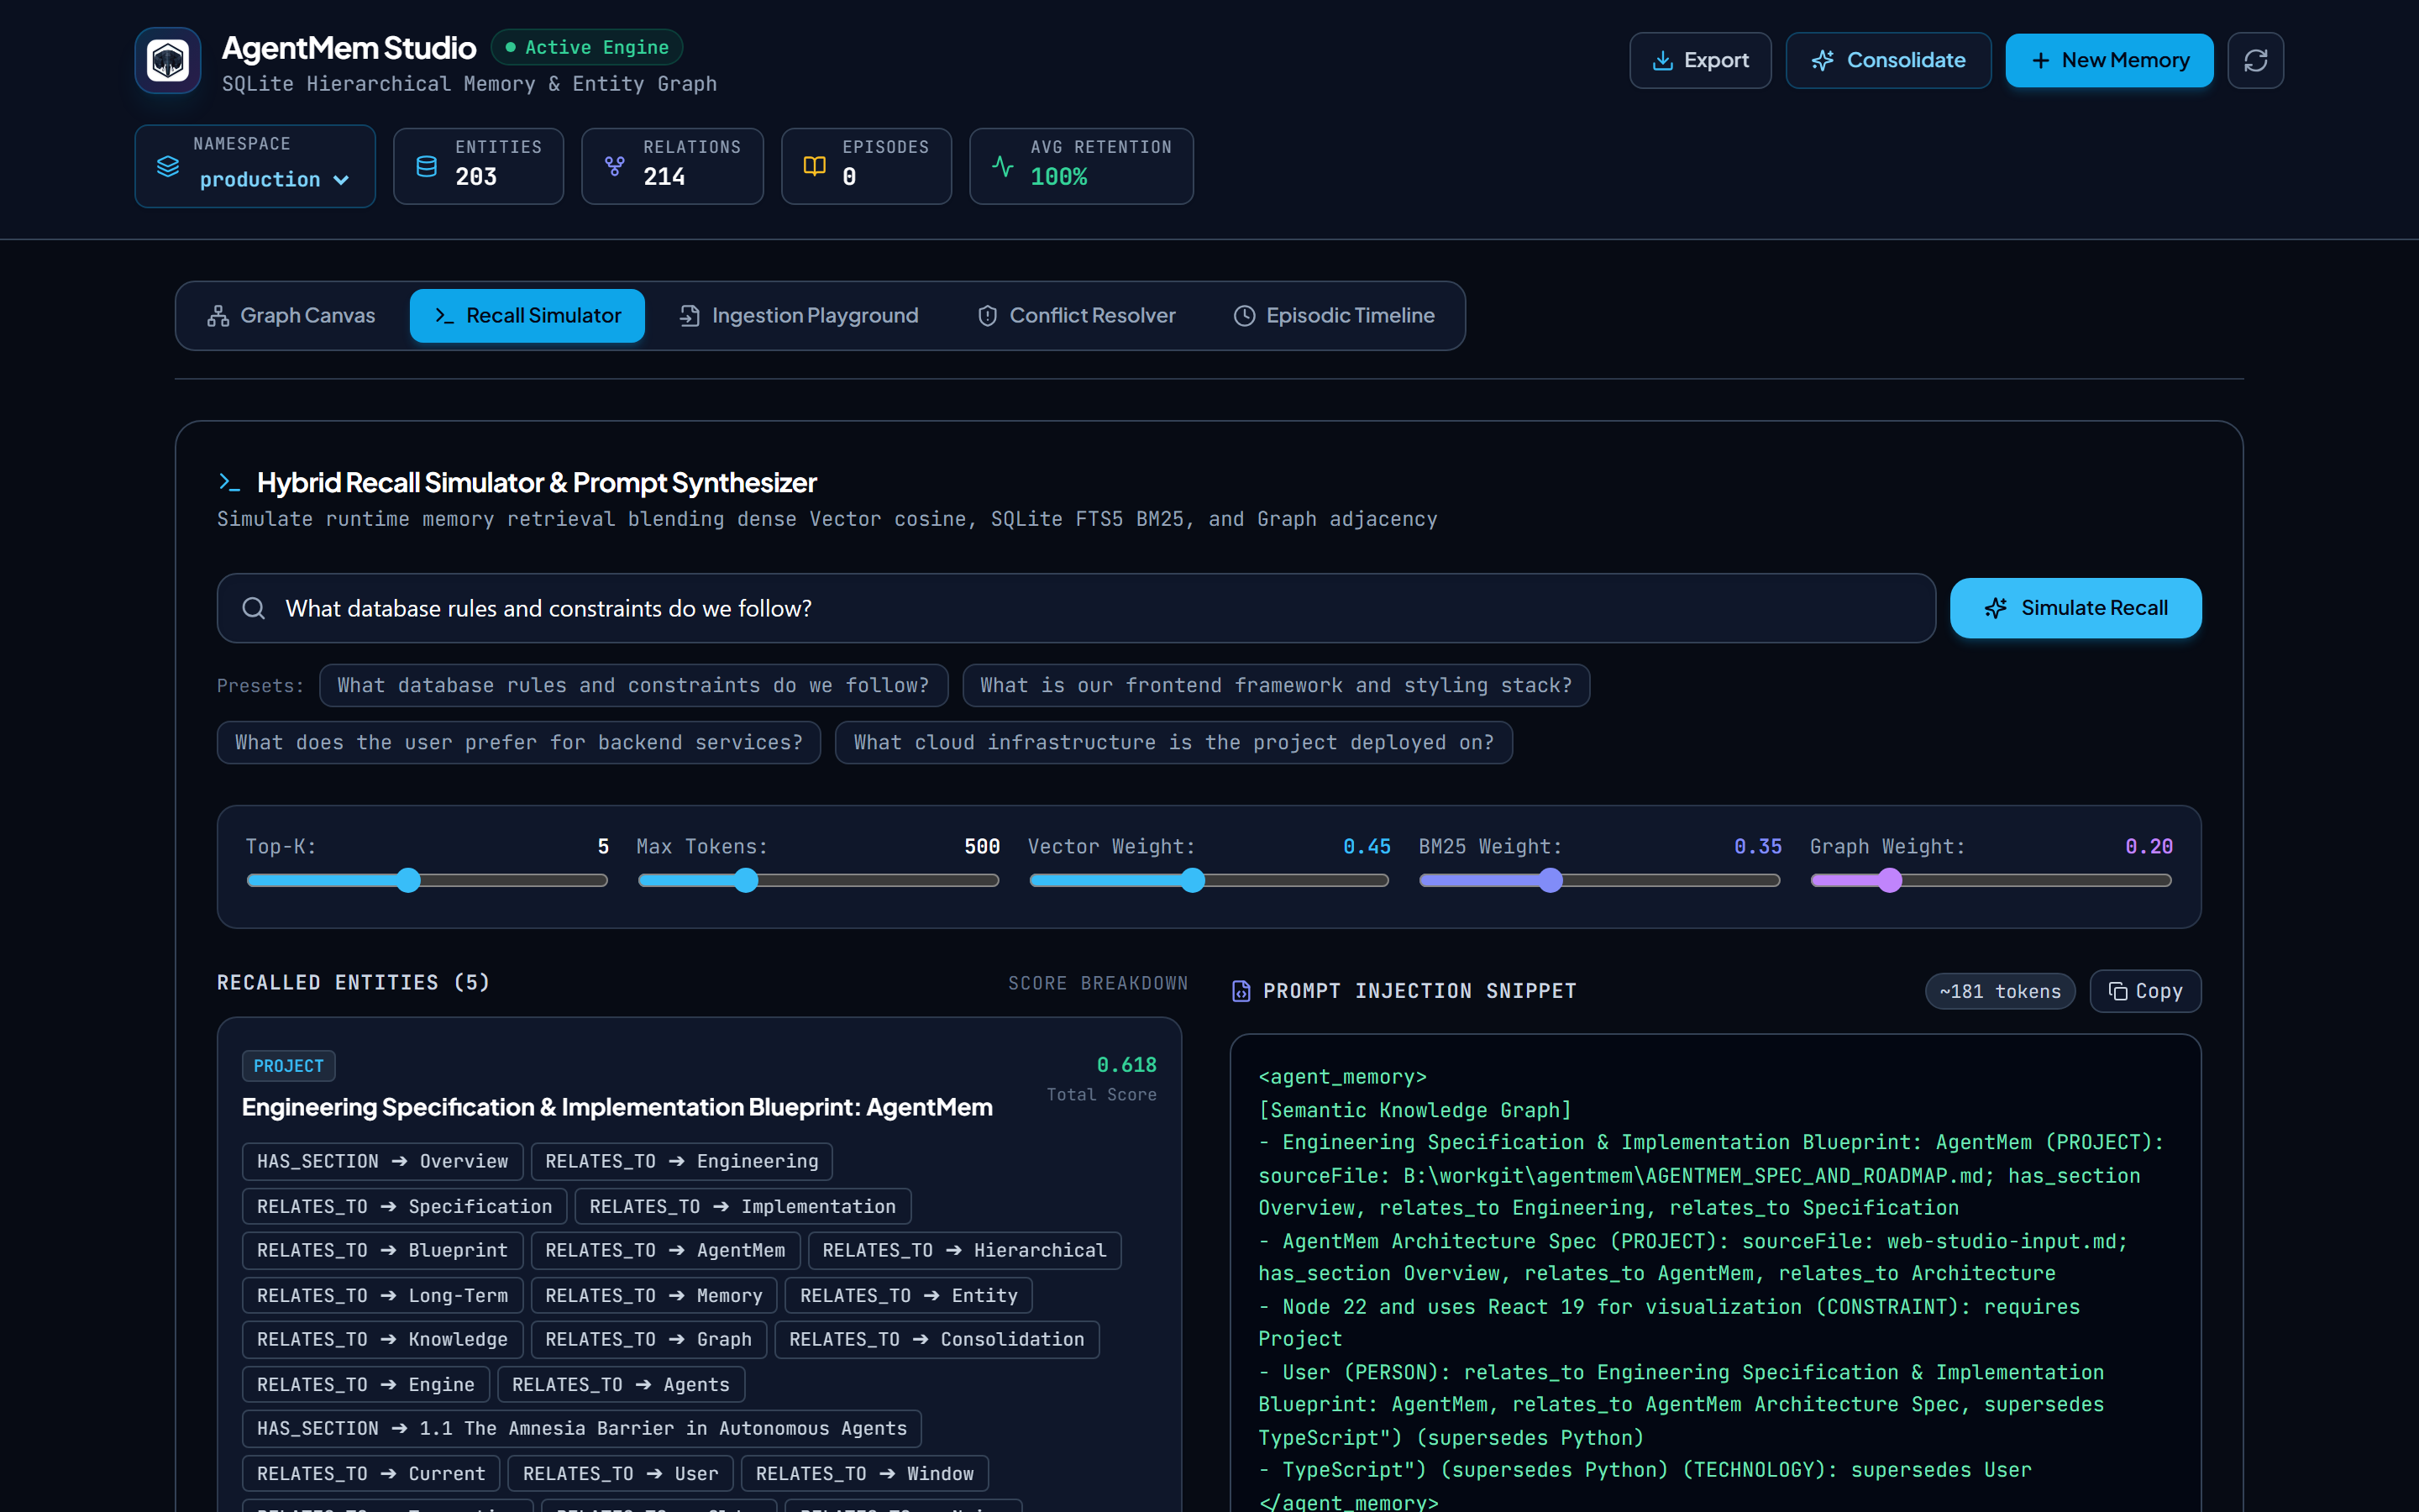This screenshot has width=2419, height=1512.
Task: Click the RELATES_TO → User chip
Action: coord(620,1473)
